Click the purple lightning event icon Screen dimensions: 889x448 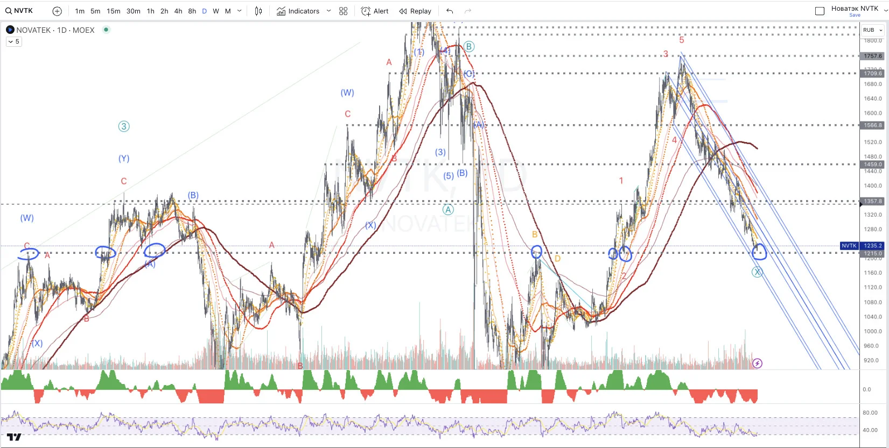click(757, 363)
